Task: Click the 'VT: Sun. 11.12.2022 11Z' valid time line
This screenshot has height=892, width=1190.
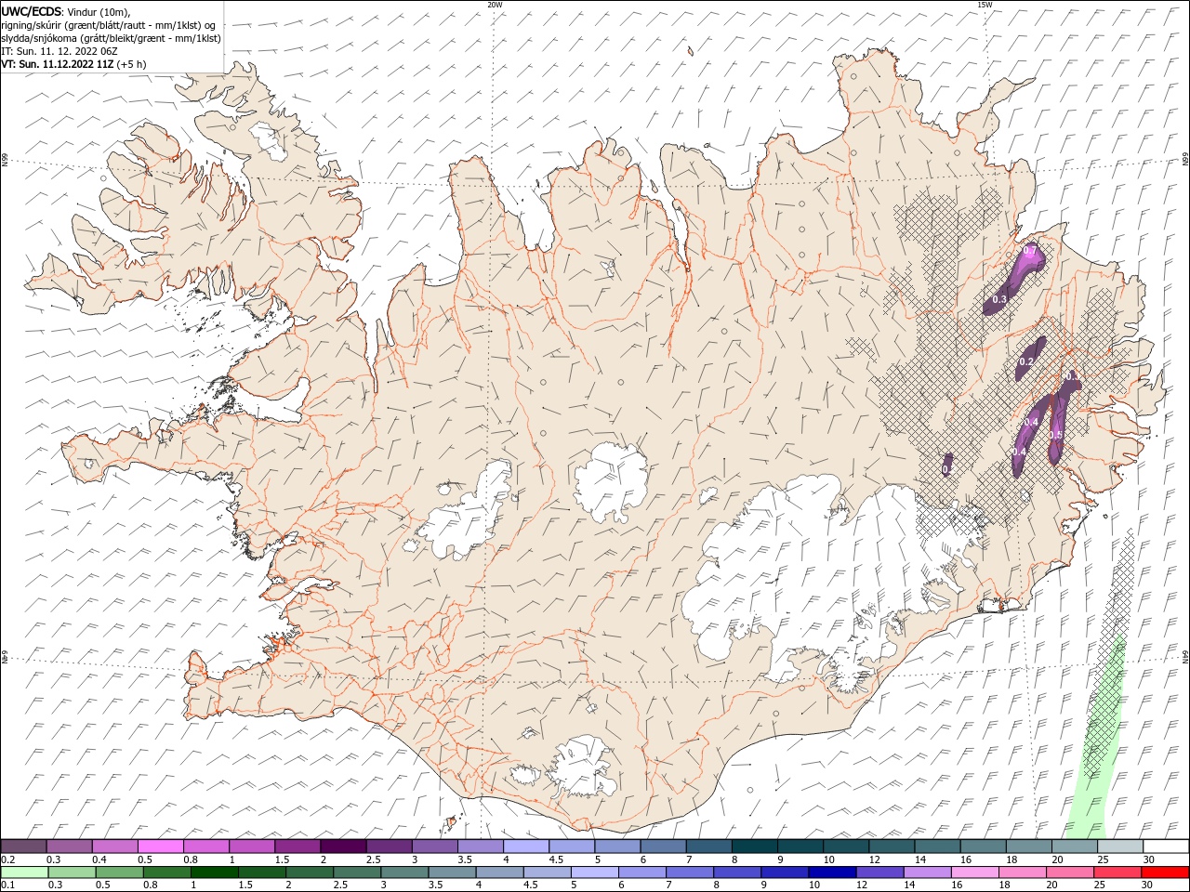Action: click(x=58, y=64)
